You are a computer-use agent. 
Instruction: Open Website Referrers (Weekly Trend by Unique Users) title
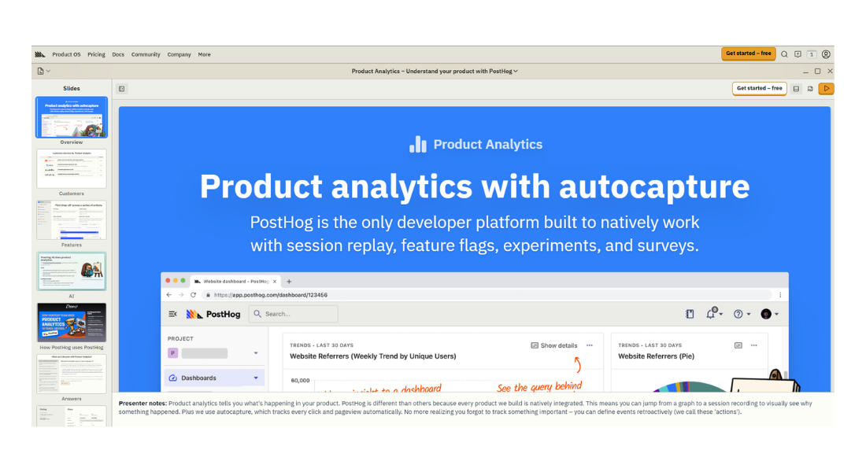(x=373, y=356)
